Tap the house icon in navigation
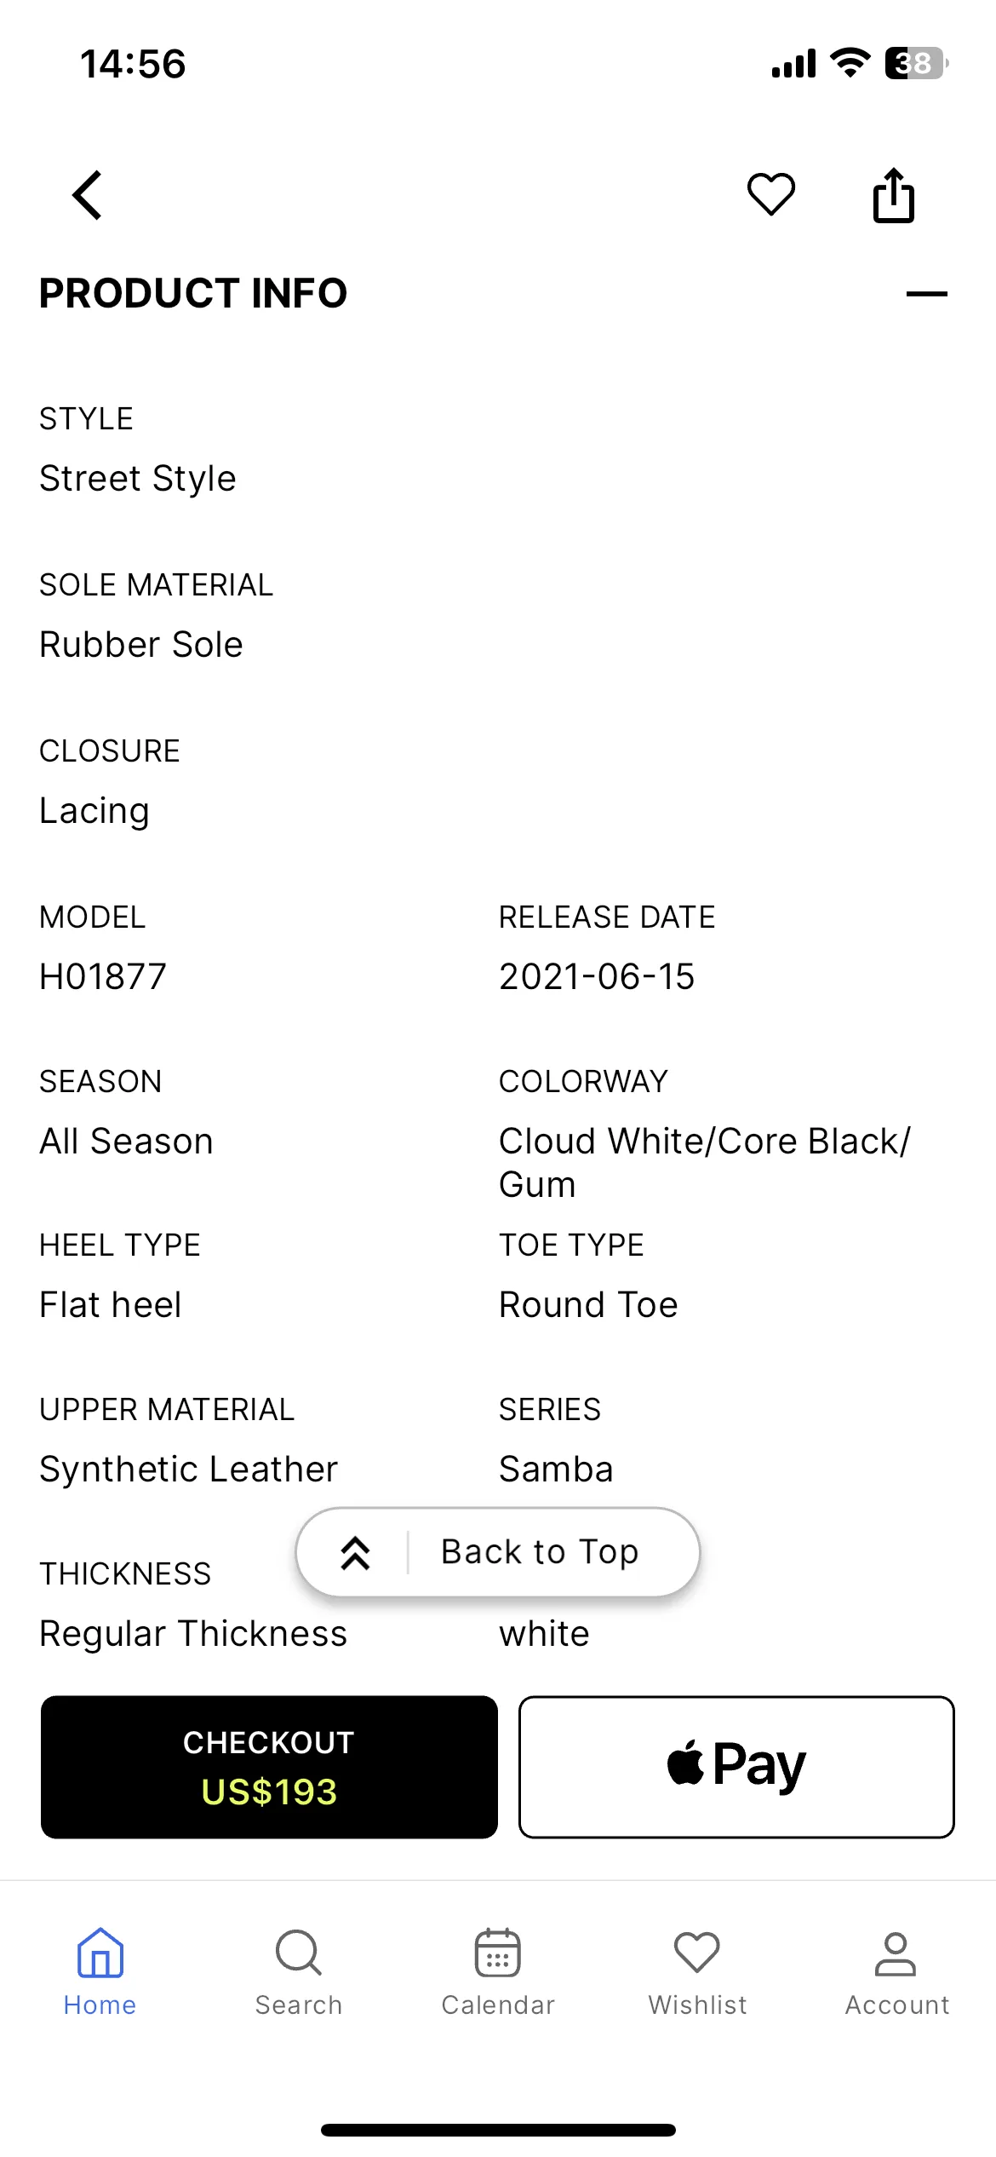 (x=100, y=1953)
